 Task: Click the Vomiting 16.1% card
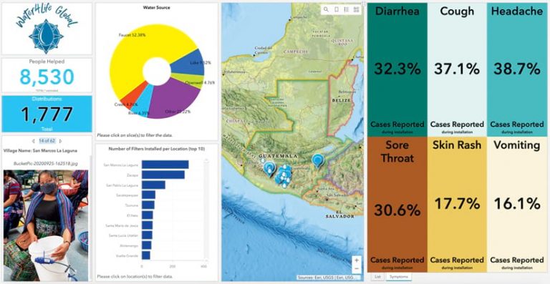516,205
